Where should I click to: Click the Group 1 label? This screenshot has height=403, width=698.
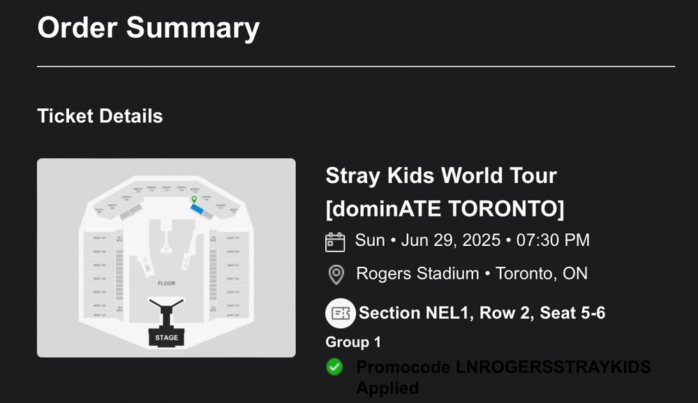coord(353,342)
